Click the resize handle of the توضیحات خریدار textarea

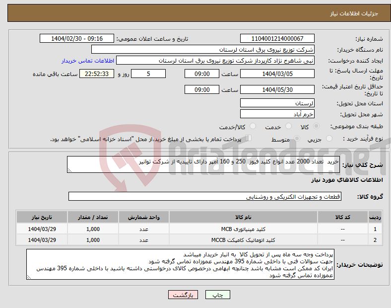point(29,277)
